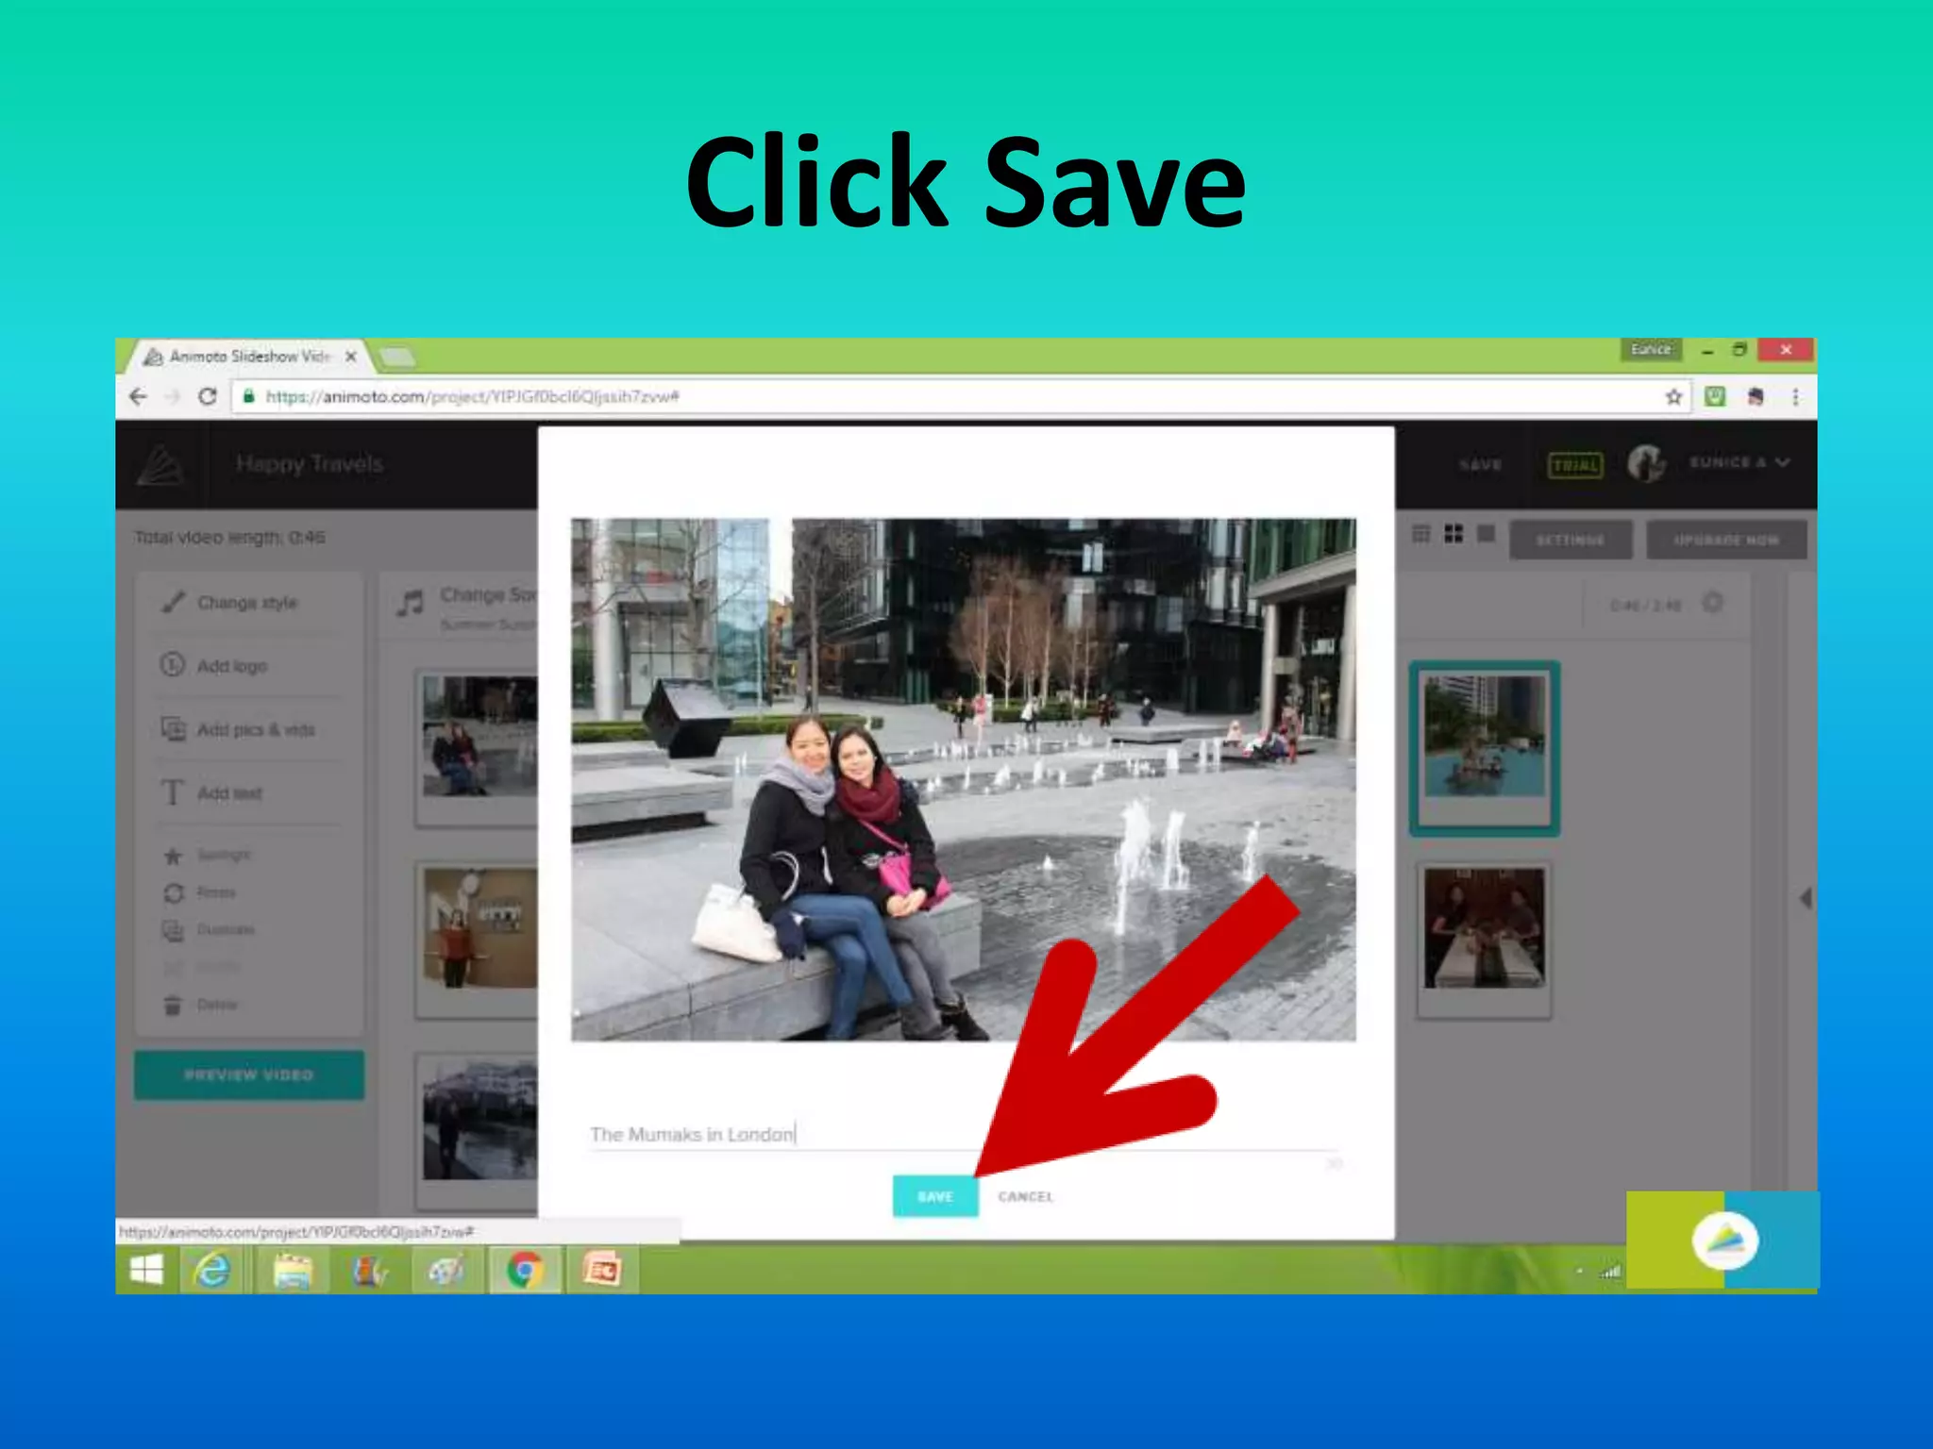The height and width of the screenshot is (1449, 1933).
Task: Click the Duplicate icon in the sidebar
Action: (174, 930)
